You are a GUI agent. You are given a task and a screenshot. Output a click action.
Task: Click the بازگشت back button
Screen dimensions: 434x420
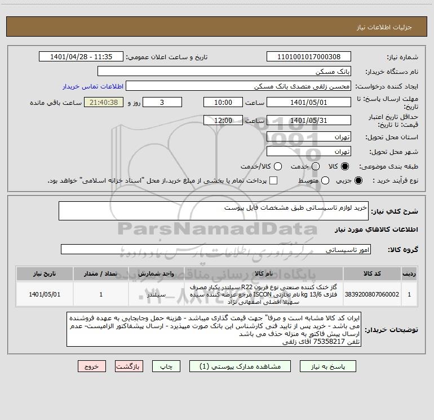pyautogui.click(x=129, y=366)
